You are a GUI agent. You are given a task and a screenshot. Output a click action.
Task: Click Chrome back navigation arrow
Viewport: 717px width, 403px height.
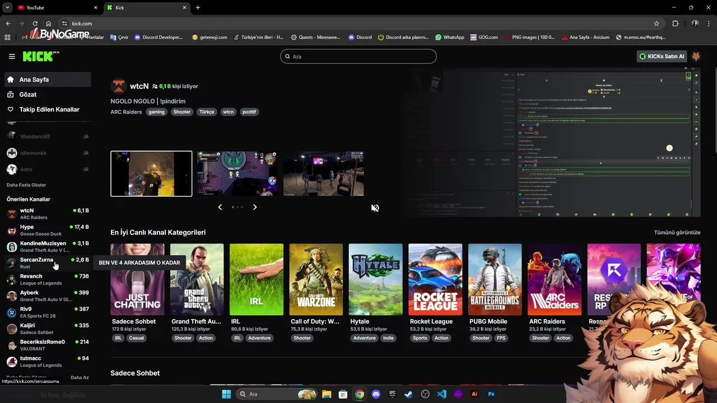[8, 24]
